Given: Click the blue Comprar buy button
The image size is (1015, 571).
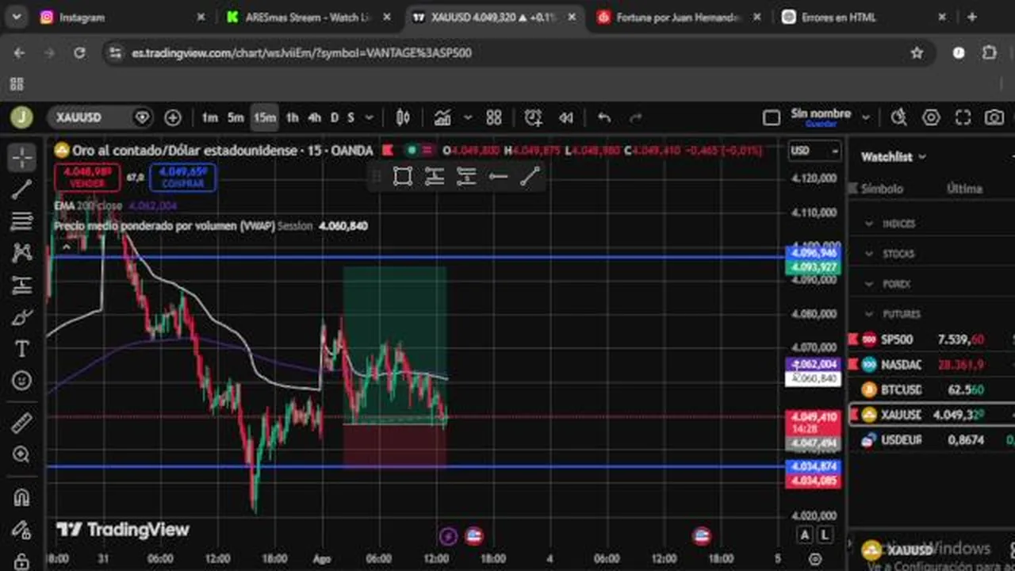Looking at the screenshot, I should coord(182,177).
